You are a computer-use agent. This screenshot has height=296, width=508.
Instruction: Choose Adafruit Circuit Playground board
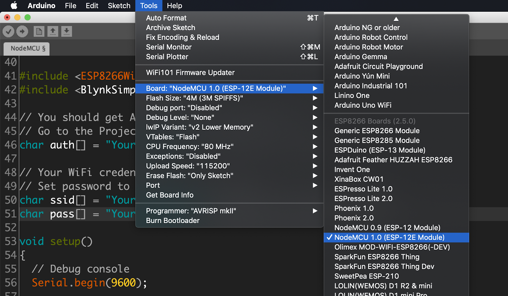pyautogui.click(x=396, y=67)
